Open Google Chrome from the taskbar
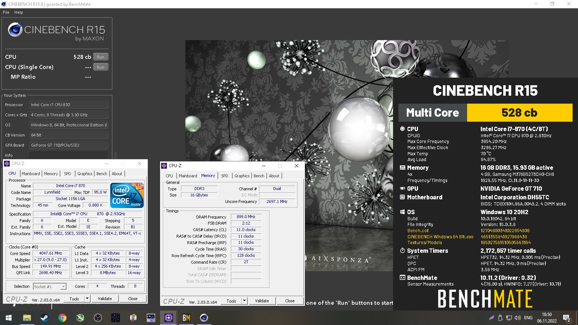 tap(62, 318)
